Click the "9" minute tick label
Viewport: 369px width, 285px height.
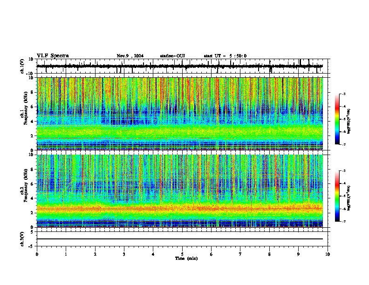pyautogui.click(x=298, y=254)
